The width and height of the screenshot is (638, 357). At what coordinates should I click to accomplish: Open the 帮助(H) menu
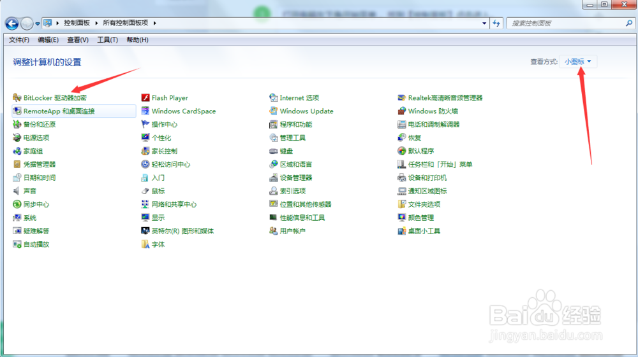point(138,39)
